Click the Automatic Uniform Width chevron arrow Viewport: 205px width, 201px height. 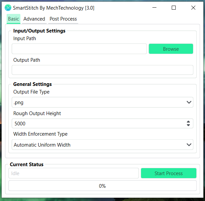click(x=189, y=145)
